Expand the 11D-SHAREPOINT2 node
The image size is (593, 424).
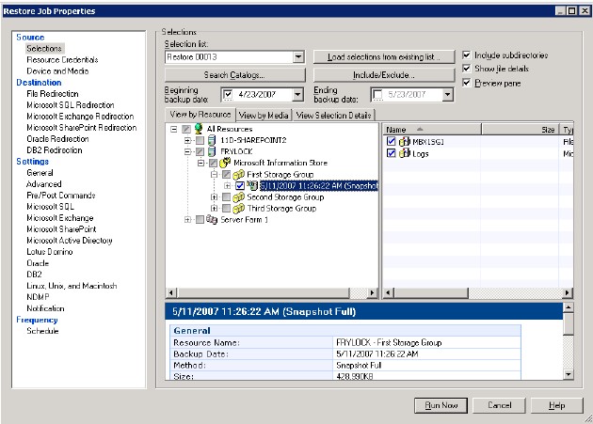187,141
